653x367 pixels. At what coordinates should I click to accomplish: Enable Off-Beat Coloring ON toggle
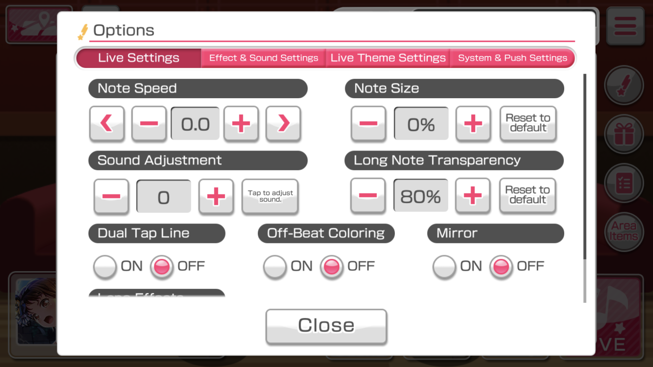click(x=273, y=266)
